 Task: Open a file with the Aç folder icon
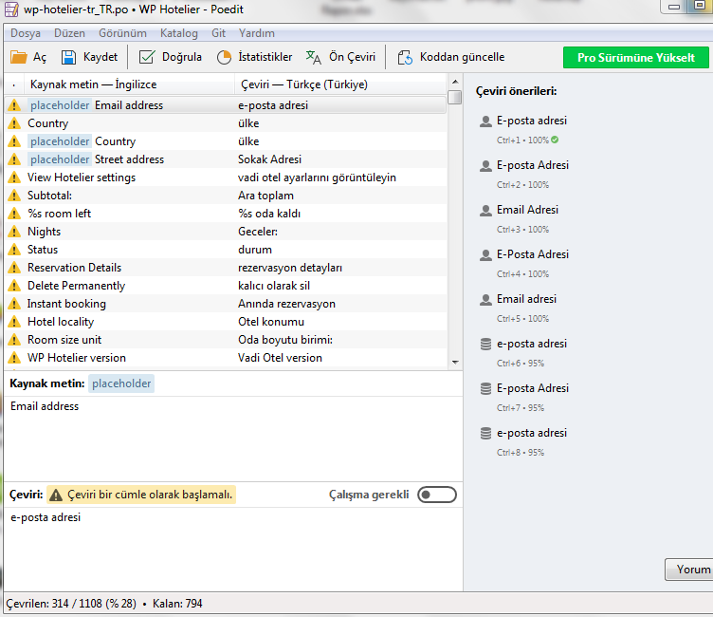point(19,57)
